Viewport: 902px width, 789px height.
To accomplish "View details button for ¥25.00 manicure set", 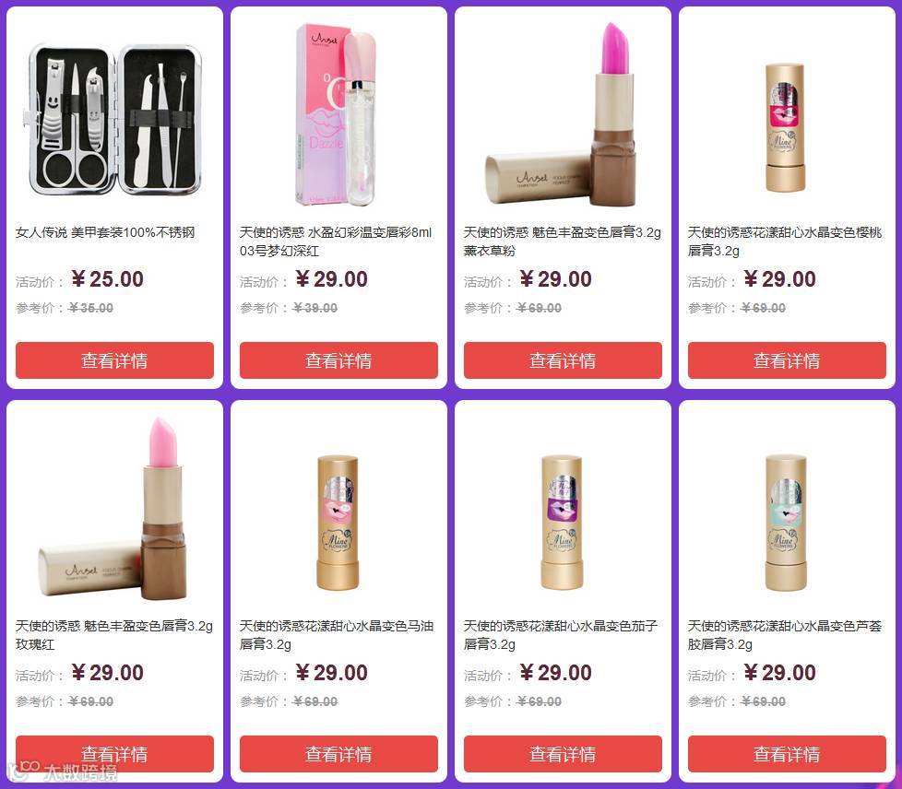I will (114, 360).
